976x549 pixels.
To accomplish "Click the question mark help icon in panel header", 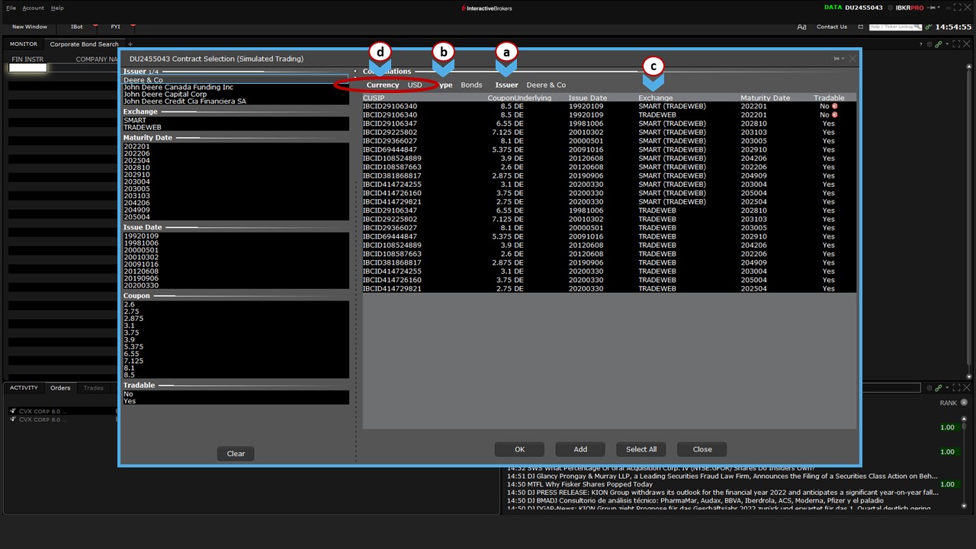I will click(920, 44).
